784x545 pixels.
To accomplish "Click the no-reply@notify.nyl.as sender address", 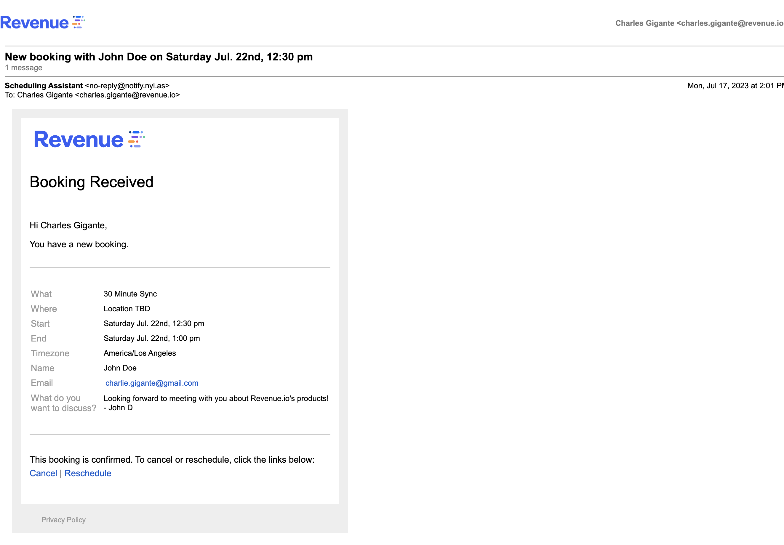I will [x=127, y=86].
